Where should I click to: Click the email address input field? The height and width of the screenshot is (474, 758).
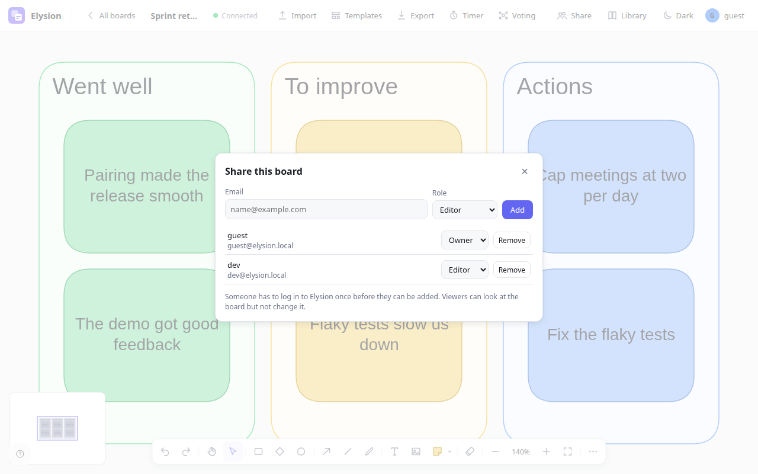[x=326, y=209]
